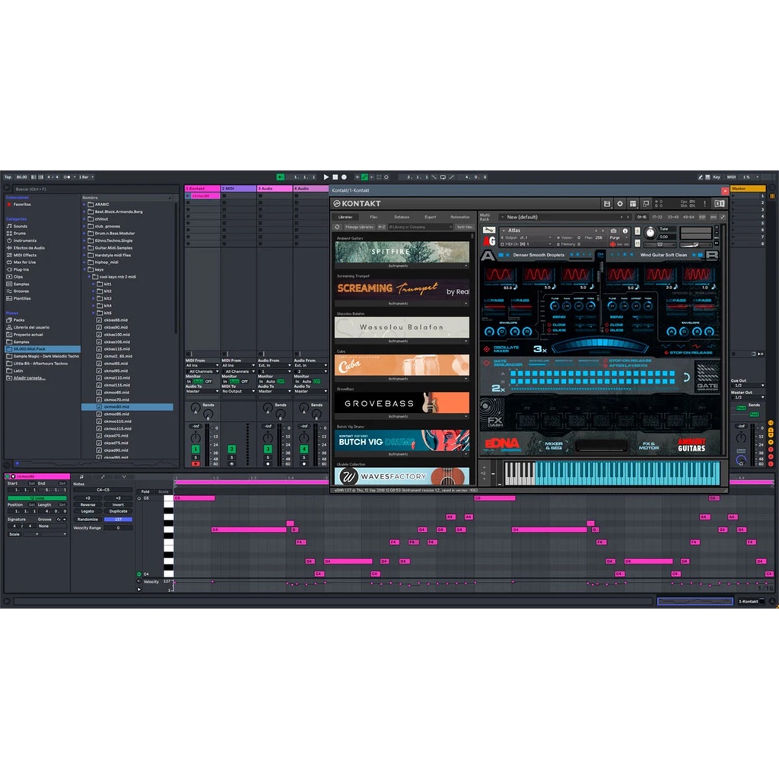Viewport: 779px width, 779px height.
Task: Arm the transport Record button
Action: (x=344, y=177)
